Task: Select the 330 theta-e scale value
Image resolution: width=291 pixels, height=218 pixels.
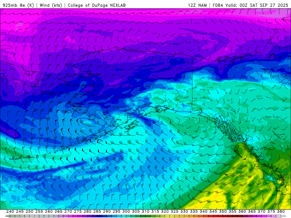Action: pyautogui.click(x=184, y=211)
